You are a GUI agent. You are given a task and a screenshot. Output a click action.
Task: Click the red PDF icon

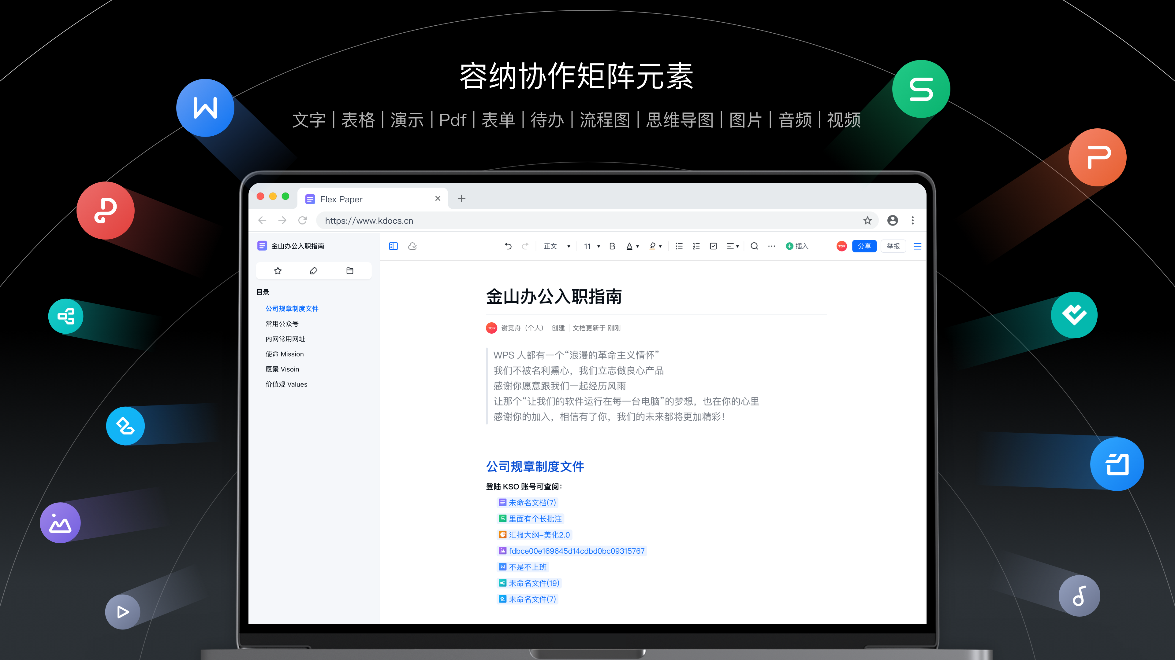coord(105,211)
